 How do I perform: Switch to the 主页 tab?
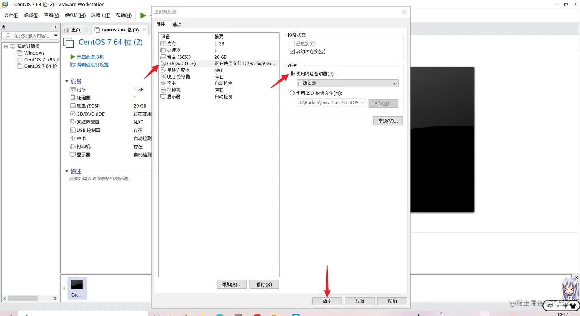tap(76, 30)
